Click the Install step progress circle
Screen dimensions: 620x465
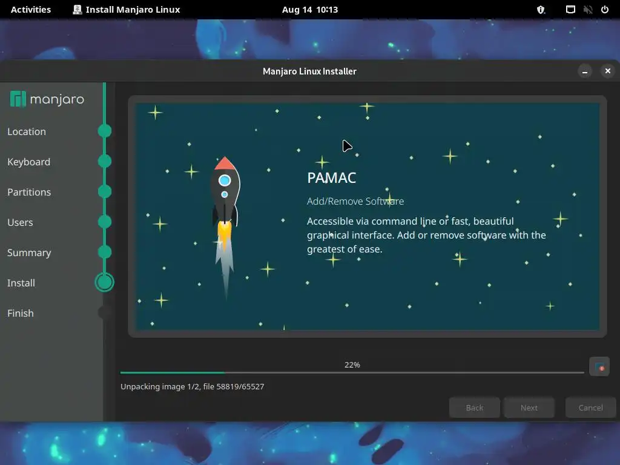[x=104, y=282]
